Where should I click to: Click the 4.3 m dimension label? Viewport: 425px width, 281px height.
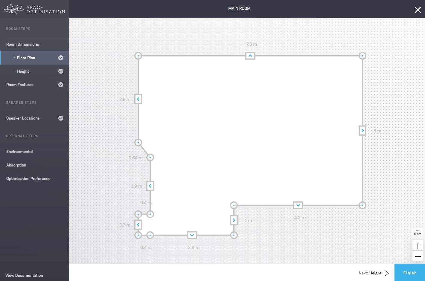coord(300,218)
